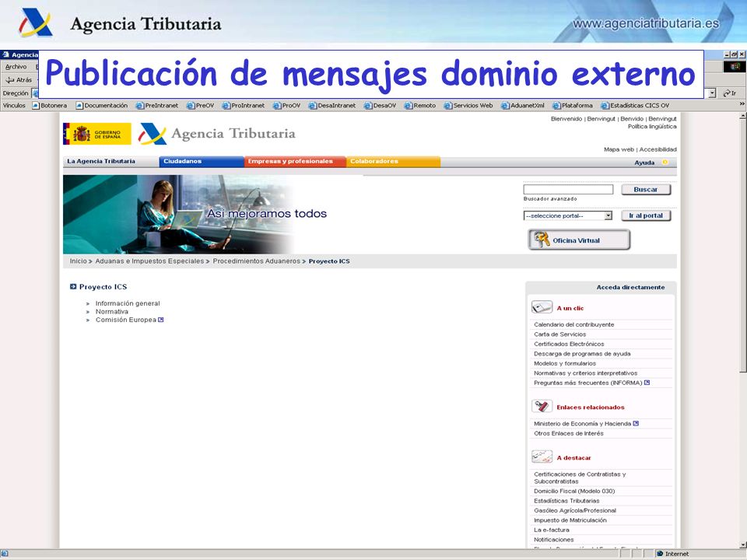The width and height of the screenshot is (747, 560).
Task: Open the Archivo menu
Action: [x=16, y=67]
